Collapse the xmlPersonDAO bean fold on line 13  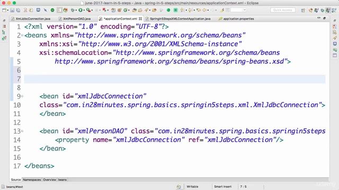coord(22,131)
